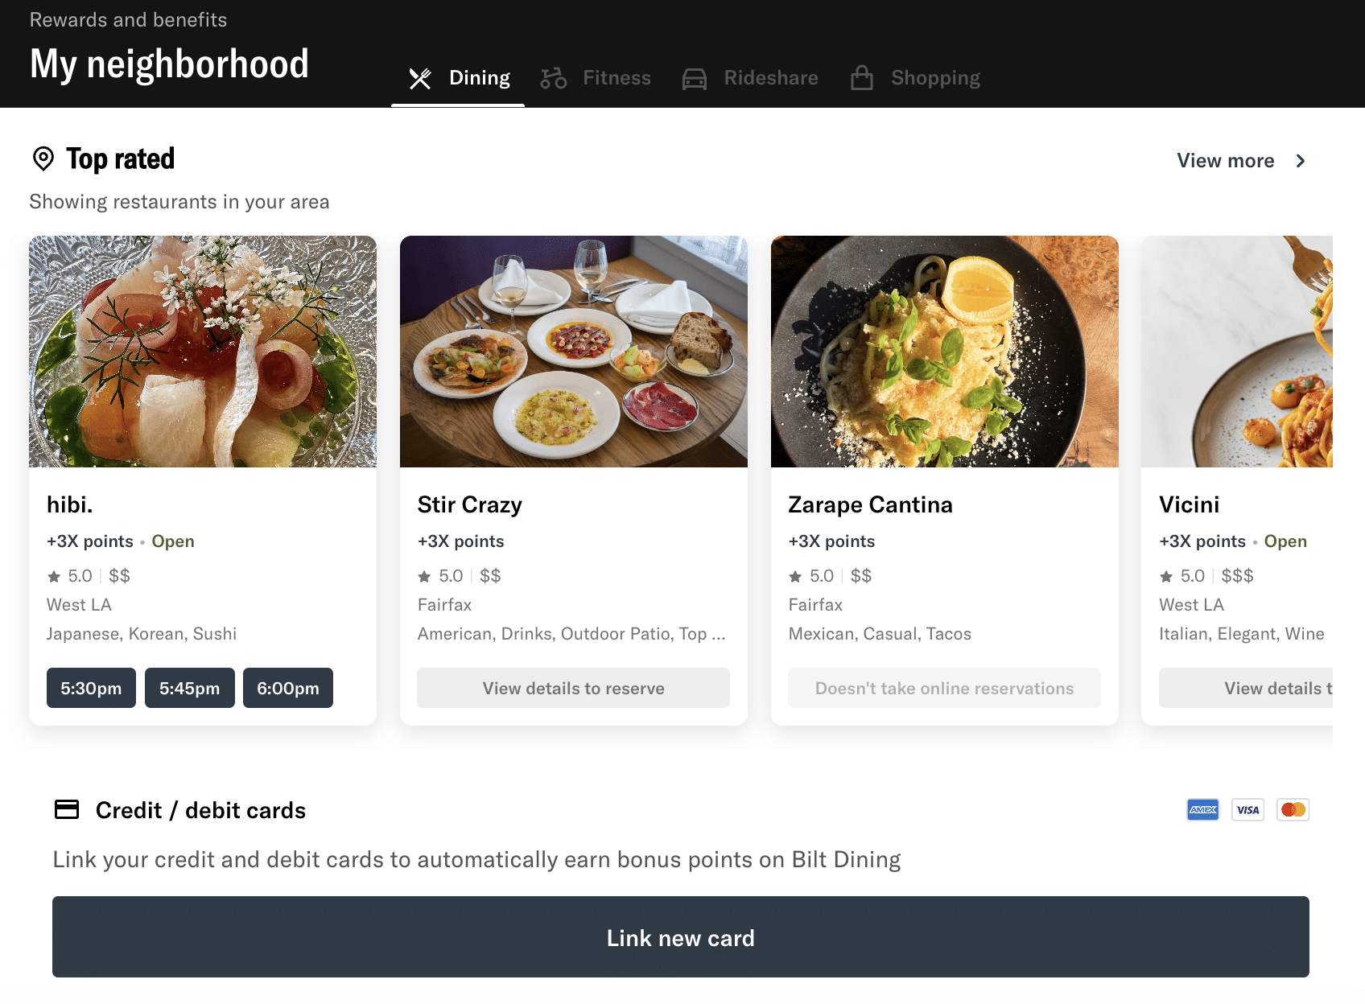The image size is (1365, 1004).
Task: Expand with the View more chevron arrow
Action: pyautogui.click(x=1301, y=161)
